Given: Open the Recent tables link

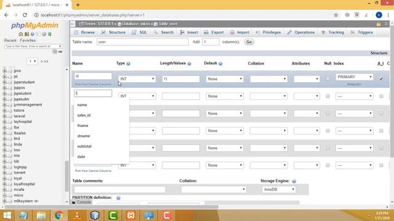Looking at the screenshot, I should point(10,41).
